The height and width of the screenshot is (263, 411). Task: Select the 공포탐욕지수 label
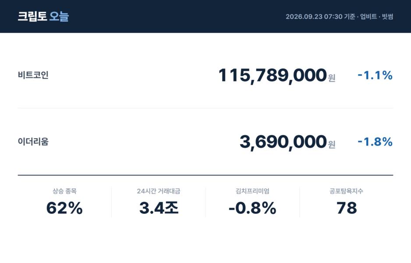pos(346,191)
